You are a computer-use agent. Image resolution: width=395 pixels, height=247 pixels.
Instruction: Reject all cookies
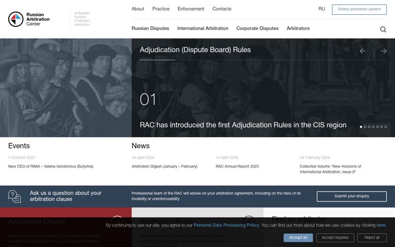(372, 238)
